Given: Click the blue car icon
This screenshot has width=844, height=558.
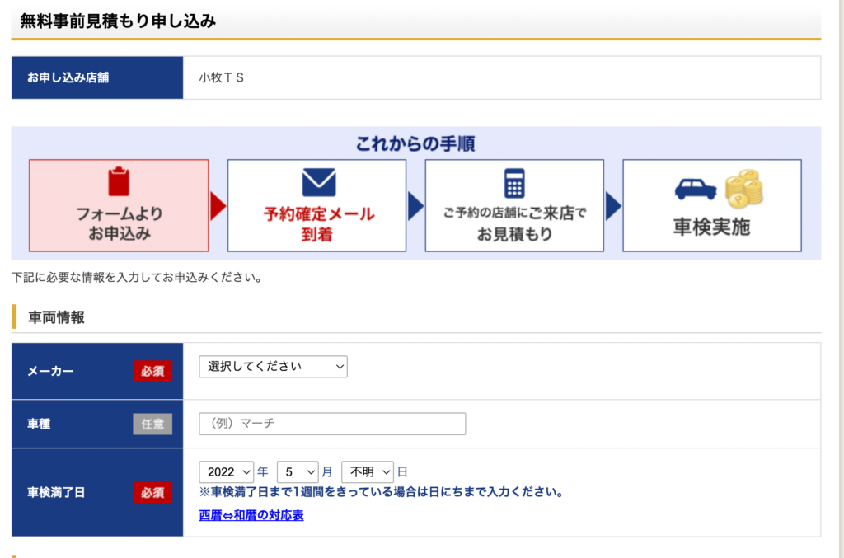Looking at the screenshot, I should tap(696, 190).
